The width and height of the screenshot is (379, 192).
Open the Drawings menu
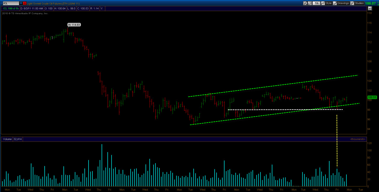coord(341,3)
